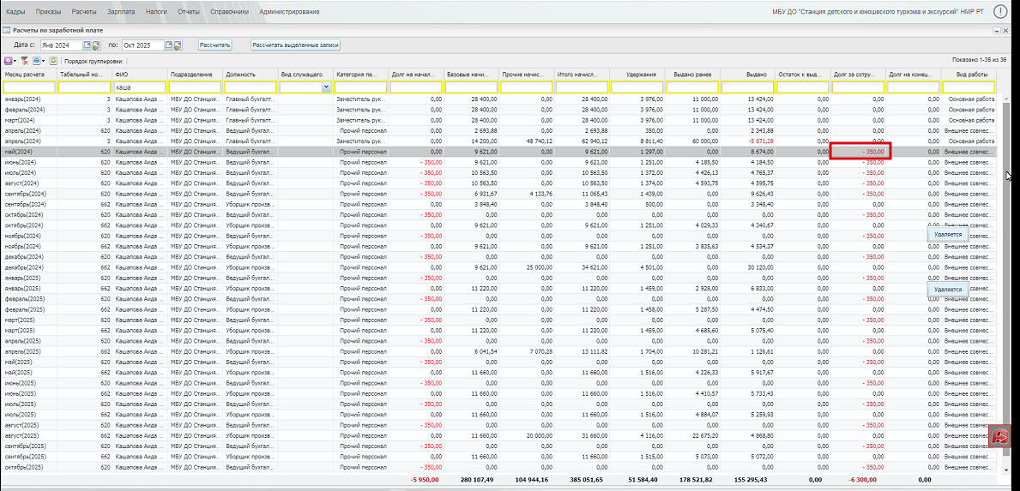Click the blue print icon in grid toolbar
Viewport: 1020px width, 491px height.
click(38, 61)
